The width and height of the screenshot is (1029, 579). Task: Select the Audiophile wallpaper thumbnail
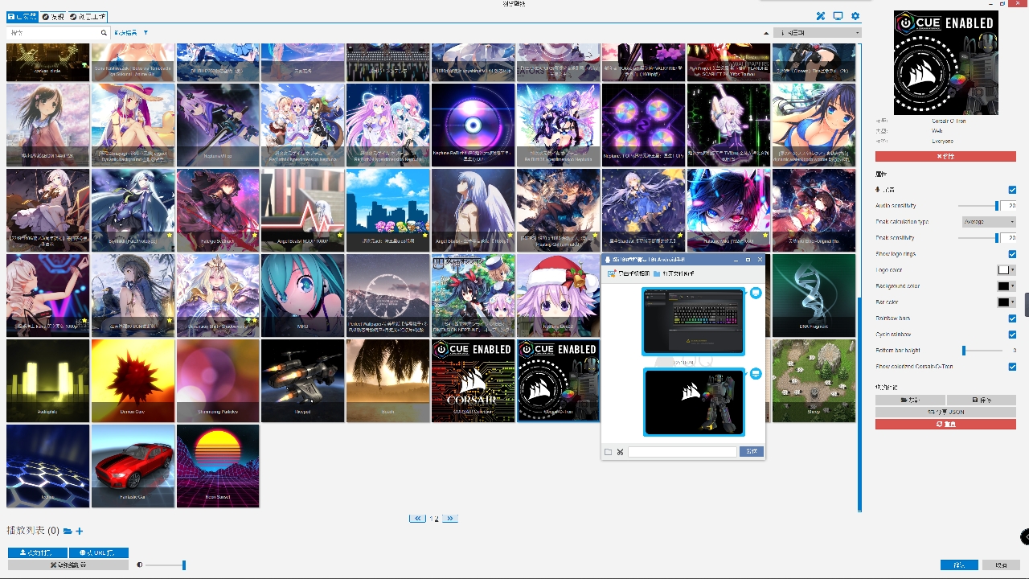point(48,380)
